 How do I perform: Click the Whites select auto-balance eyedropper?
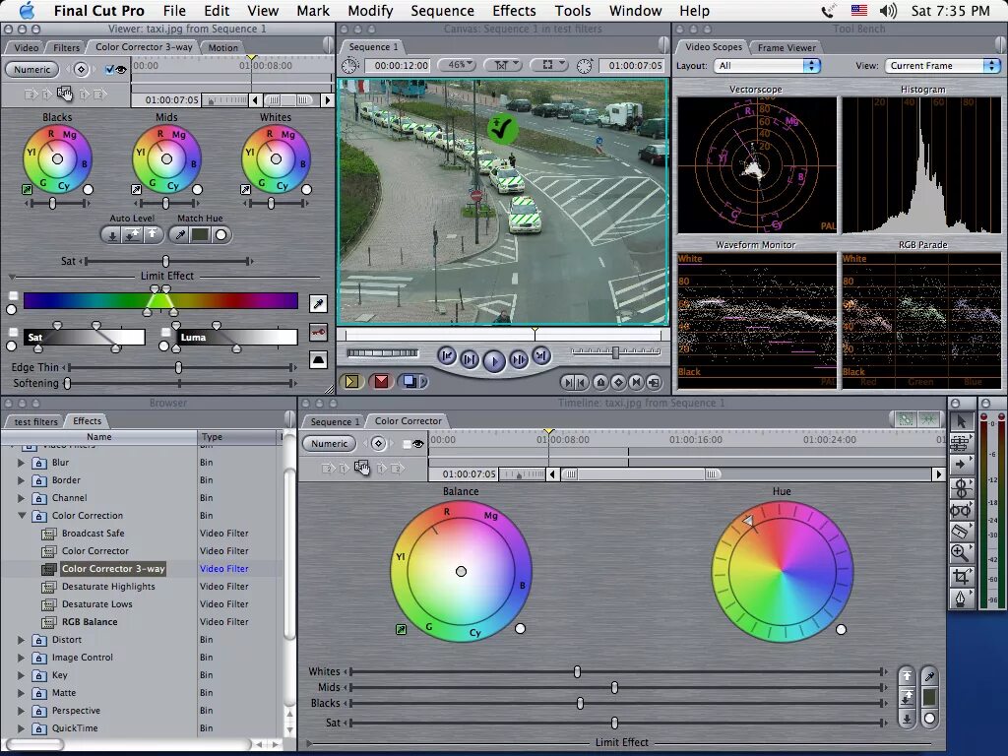click(x=245, y=189)
